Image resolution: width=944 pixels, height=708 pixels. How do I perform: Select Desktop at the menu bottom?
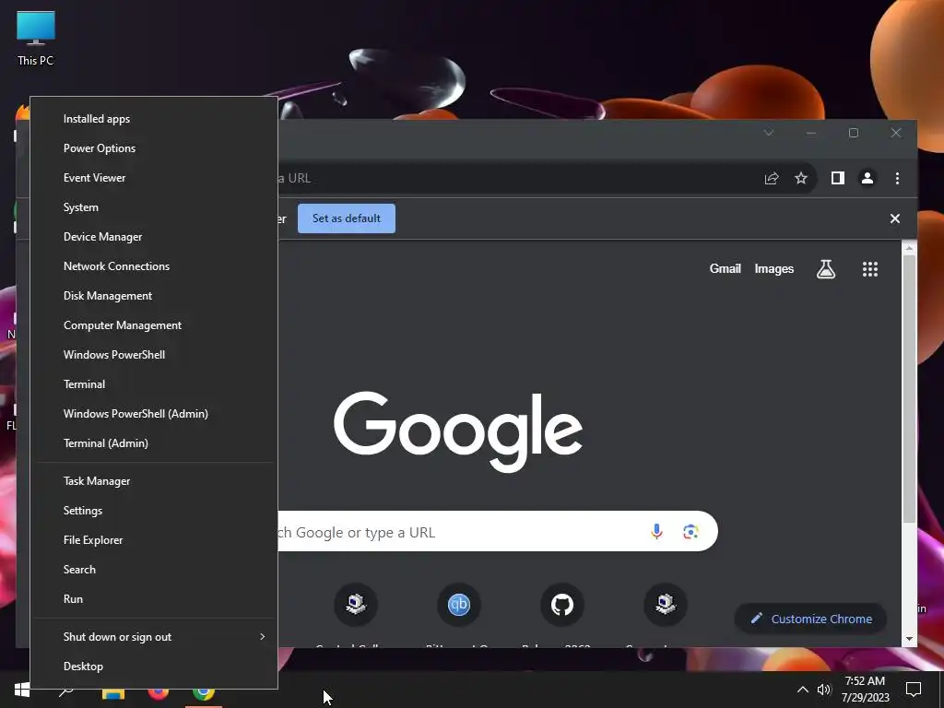(x=154, y=667)
